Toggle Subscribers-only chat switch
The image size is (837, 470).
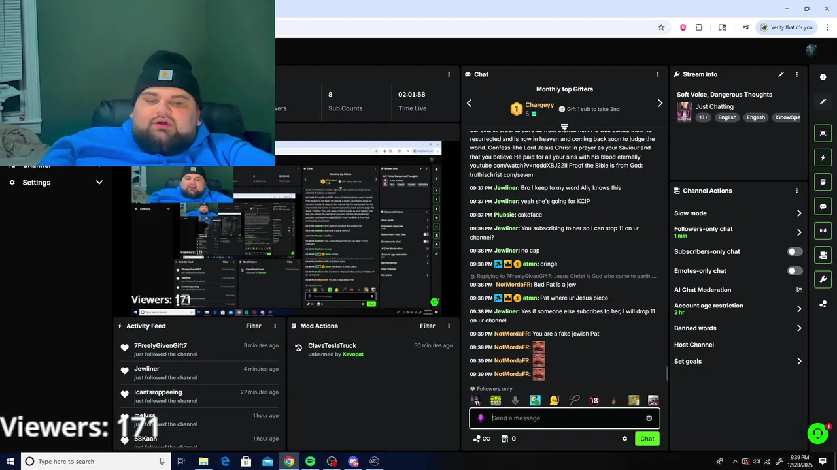[x=794, y=251]
